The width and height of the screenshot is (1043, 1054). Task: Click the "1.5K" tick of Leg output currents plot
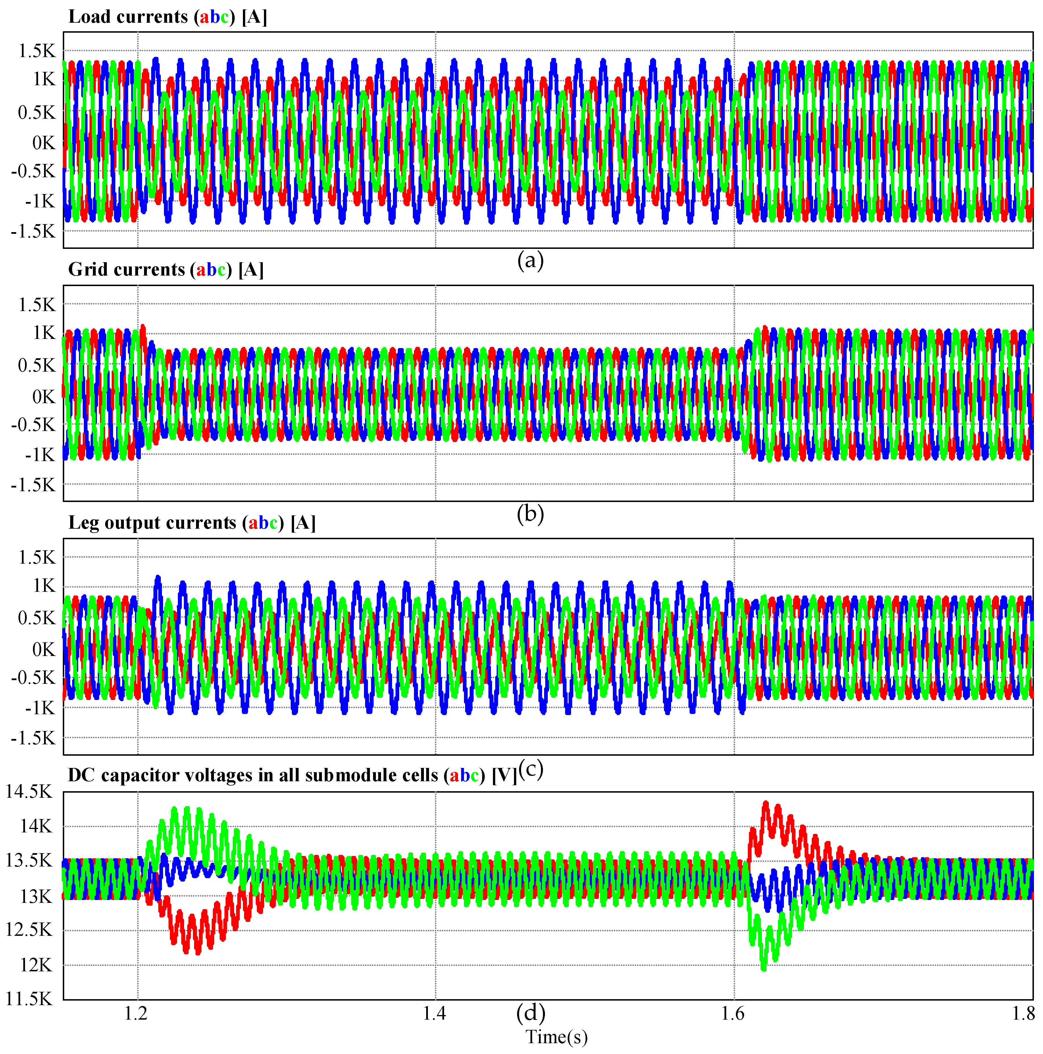[x=37, y=557]
